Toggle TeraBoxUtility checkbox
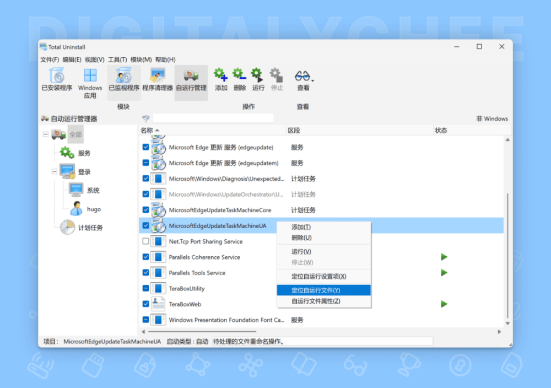Viewport: 551px width, 388px height. coord(145,289)
